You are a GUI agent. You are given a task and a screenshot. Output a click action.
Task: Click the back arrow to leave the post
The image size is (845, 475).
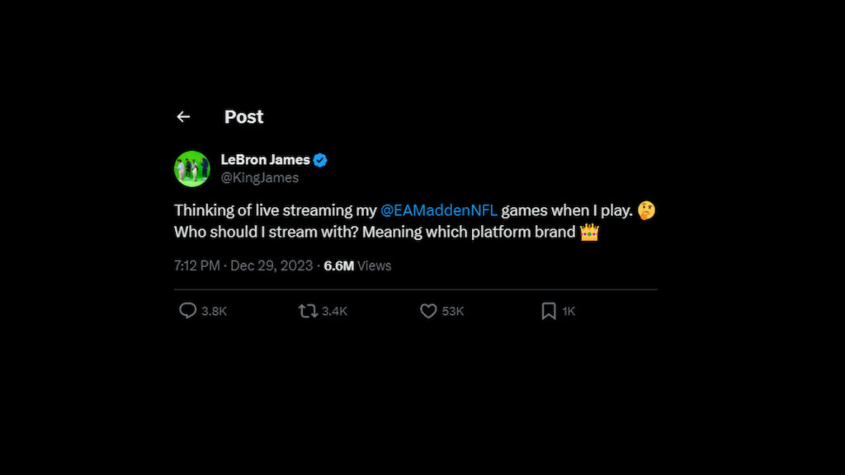(x=183, y=116)
